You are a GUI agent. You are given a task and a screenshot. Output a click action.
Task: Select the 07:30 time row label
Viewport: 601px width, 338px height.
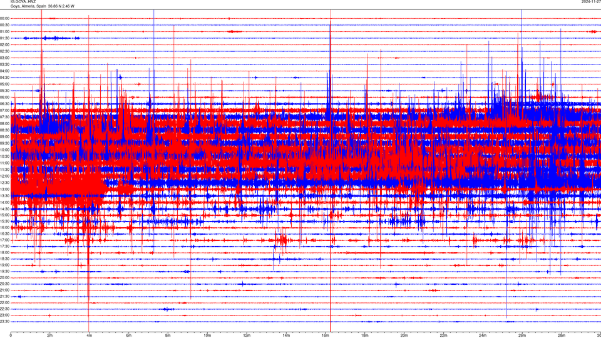click(x=4, y=117)
